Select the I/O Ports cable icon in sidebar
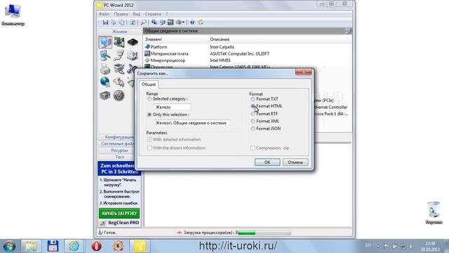Viewport: 449px width, 253px height. (119, 56)
